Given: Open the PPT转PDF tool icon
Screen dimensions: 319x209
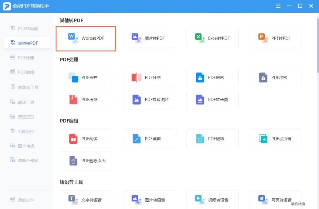Looking at the screenshot, I should click(x=263, y=38).
